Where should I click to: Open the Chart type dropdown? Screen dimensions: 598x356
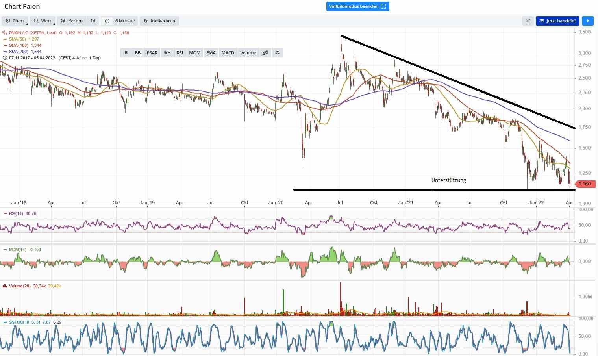click(x=15, y=21)
